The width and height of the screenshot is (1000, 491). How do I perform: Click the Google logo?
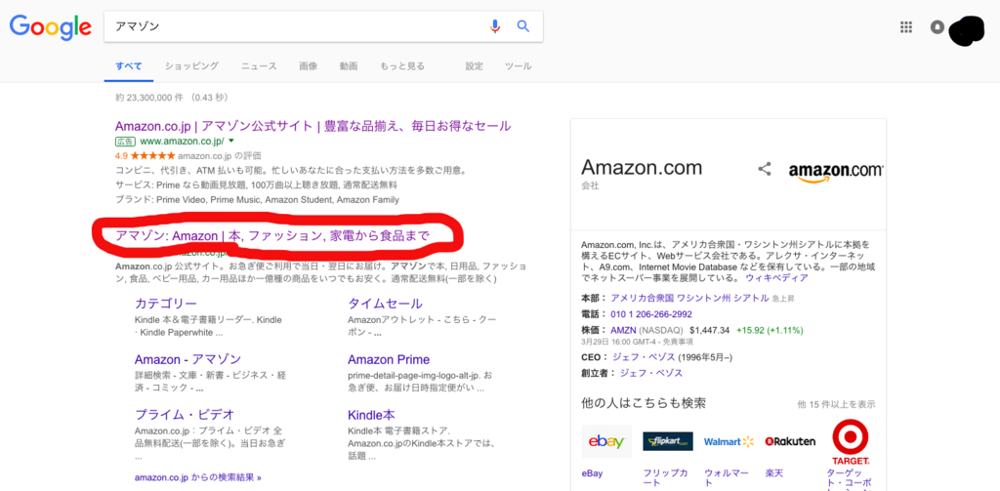point(50,26)
